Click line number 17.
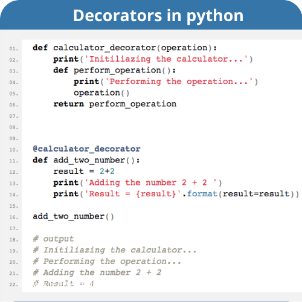 pos(14,229)
